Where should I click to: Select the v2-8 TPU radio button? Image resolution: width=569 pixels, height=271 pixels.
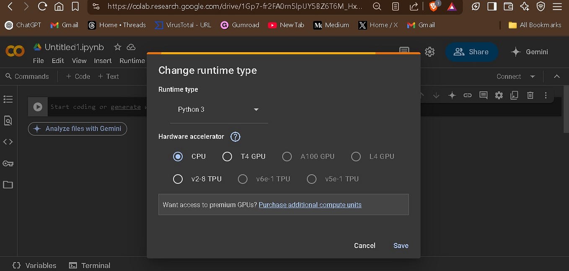coord(178,179)
